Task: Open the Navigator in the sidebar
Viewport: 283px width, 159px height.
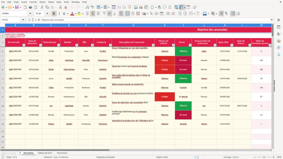Action: (279, 47)
